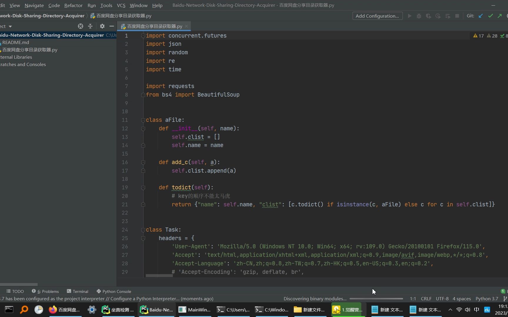Image resolution: width=508 pixels, height=317 pixels.
Task: Open the Firefox 百度网盘 taskbar item
Action: (x=64, y=310)
